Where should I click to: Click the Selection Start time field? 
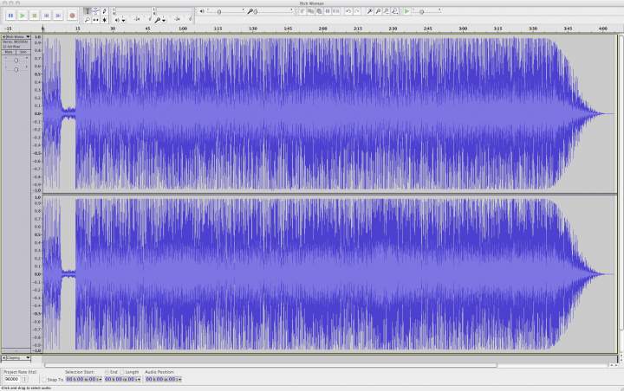(x=81, y=380)
